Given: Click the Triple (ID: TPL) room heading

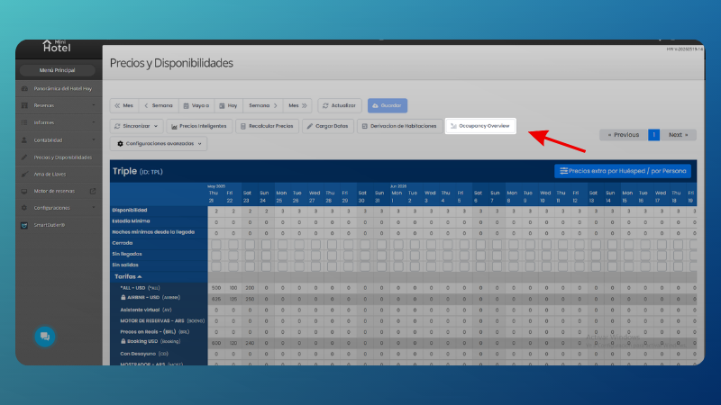Looking at the screenshot, I should pos(138,171).
